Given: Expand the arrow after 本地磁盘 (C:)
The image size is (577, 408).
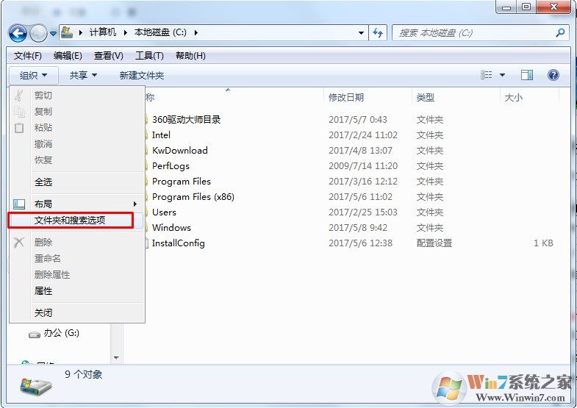Looking at the screenshot, I should 196,33.
